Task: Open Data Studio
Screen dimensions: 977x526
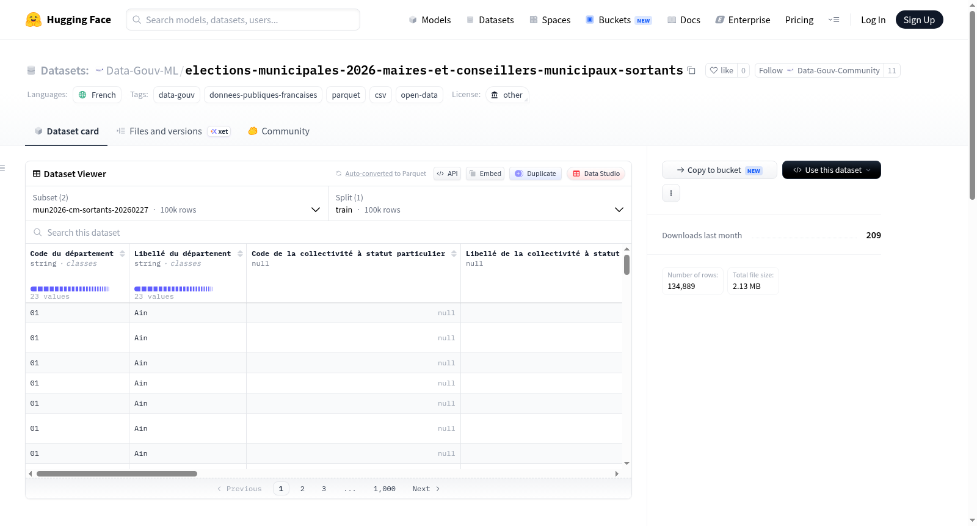Action: coord(596,174)
